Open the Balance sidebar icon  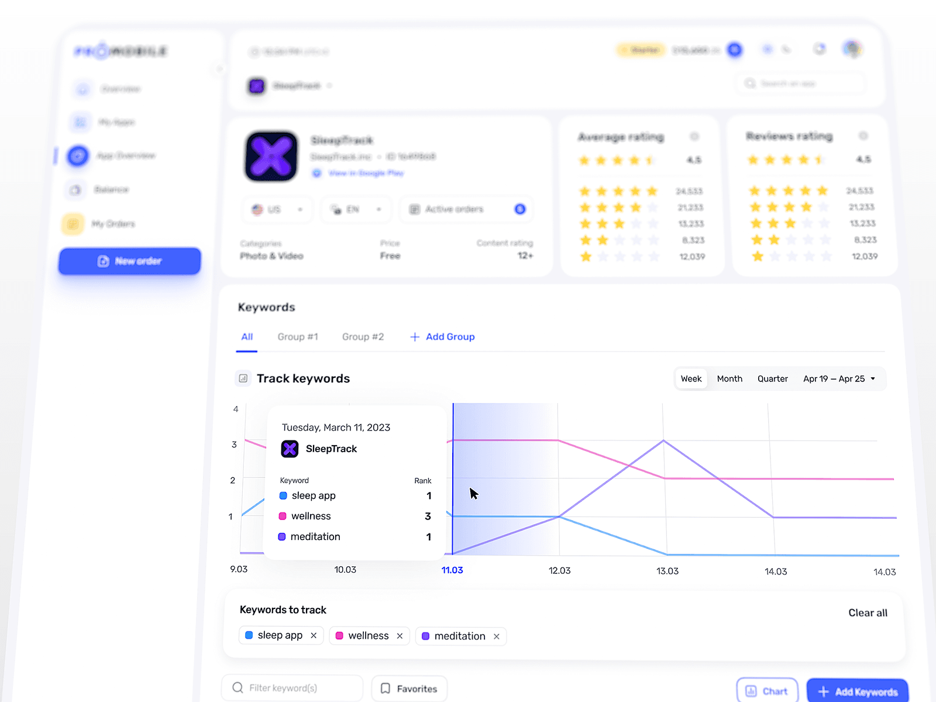[x=75, y=190]
